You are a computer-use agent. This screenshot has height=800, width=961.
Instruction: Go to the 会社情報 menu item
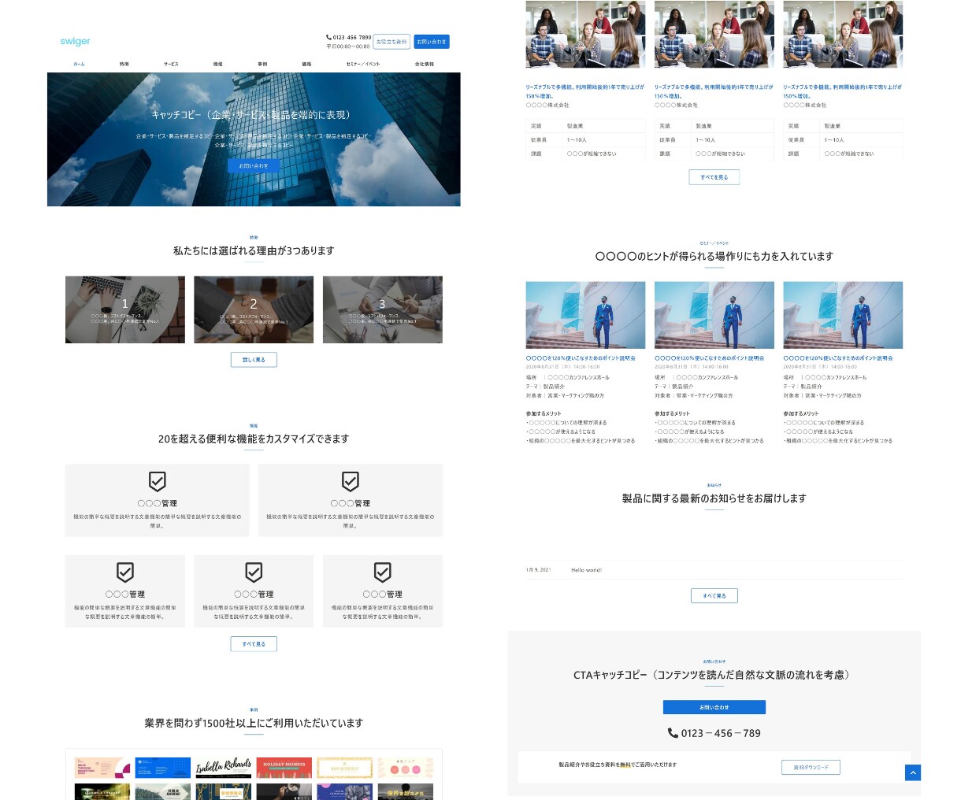pos(424,64)
